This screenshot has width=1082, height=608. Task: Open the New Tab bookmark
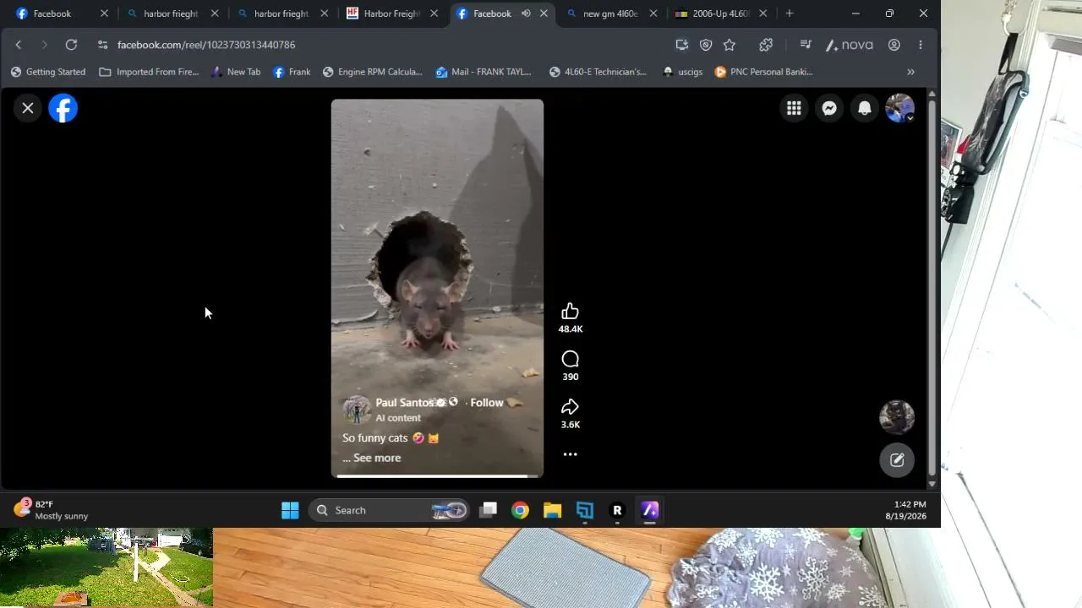click(x=236, y=72)
